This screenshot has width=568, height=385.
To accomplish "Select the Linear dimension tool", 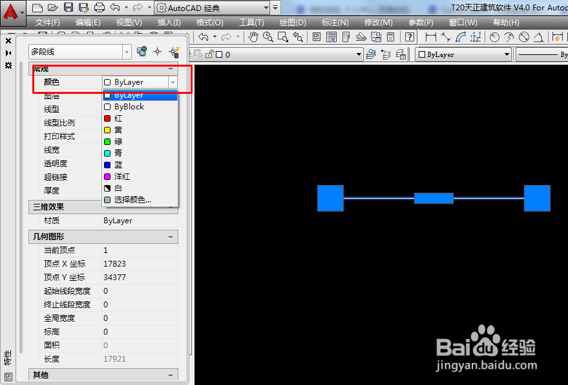I will [x=431, y=37].
